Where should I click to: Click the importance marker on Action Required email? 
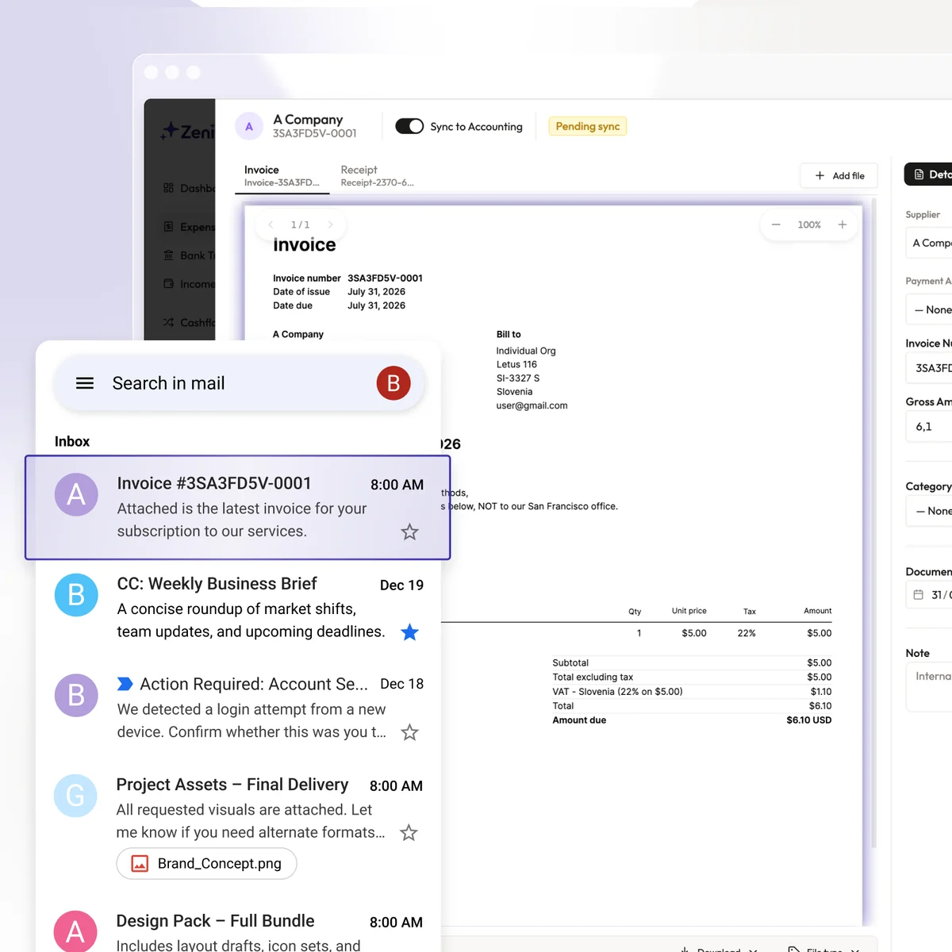click(125, 684)
